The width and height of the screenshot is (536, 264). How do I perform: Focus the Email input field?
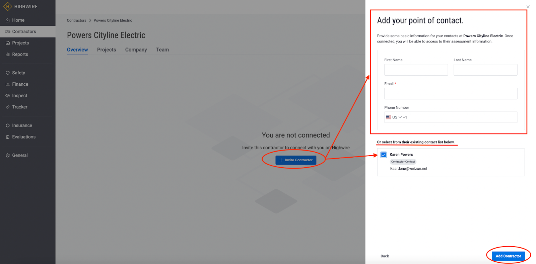[451, 93]
